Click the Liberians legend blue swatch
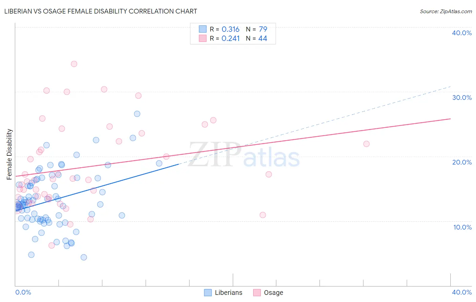The width and height of the screenshot is (476, 302). (208, 293)
